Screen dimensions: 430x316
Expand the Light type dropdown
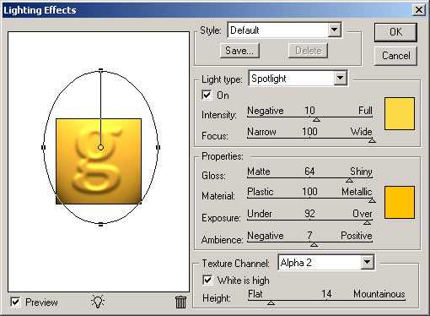[x=341, y=78]
